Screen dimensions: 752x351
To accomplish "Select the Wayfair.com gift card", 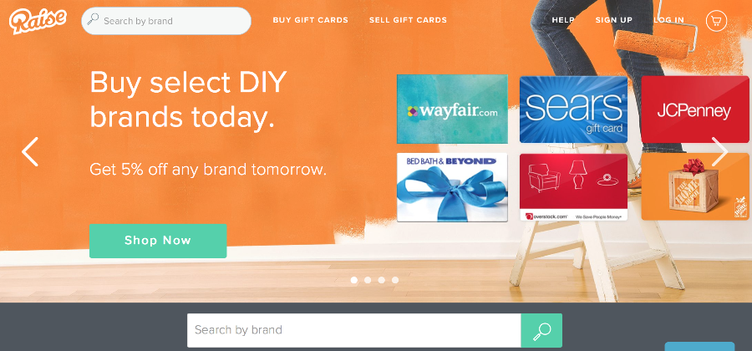I will [x=452, y=109].
